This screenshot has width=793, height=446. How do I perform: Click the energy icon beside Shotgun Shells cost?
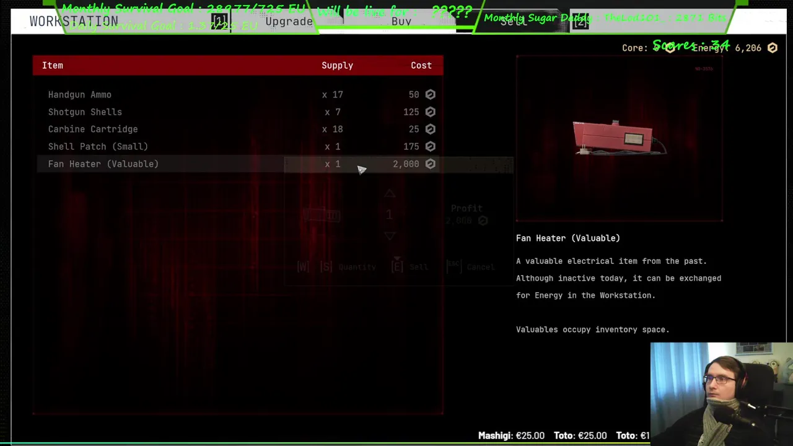point(430,112)
